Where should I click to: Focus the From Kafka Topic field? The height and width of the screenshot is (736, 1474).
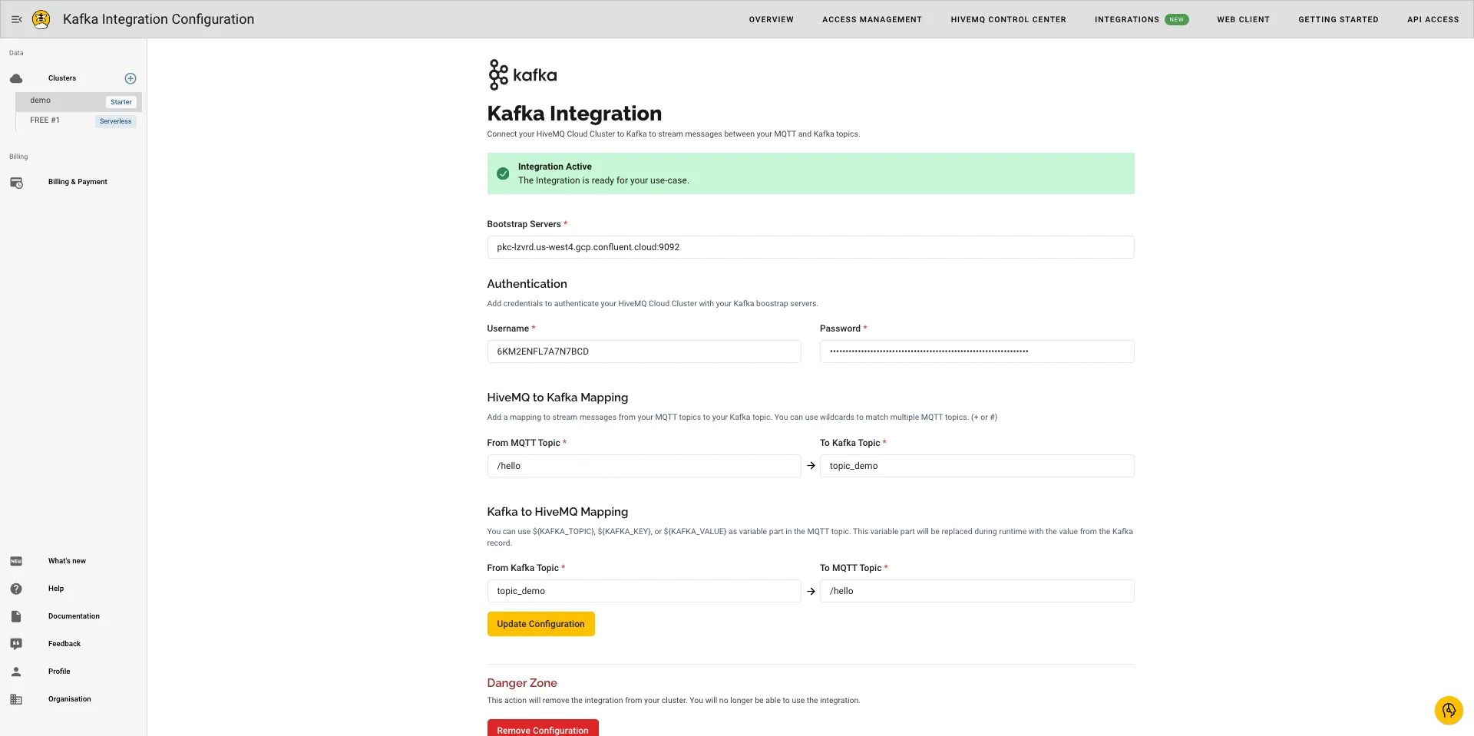tap(644, 591)
